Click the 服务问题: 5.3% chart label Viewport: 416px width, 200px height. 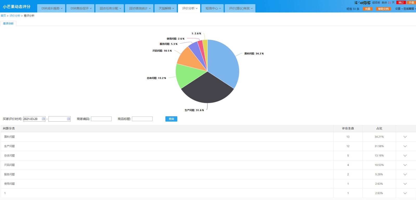[x=168, y=44]
